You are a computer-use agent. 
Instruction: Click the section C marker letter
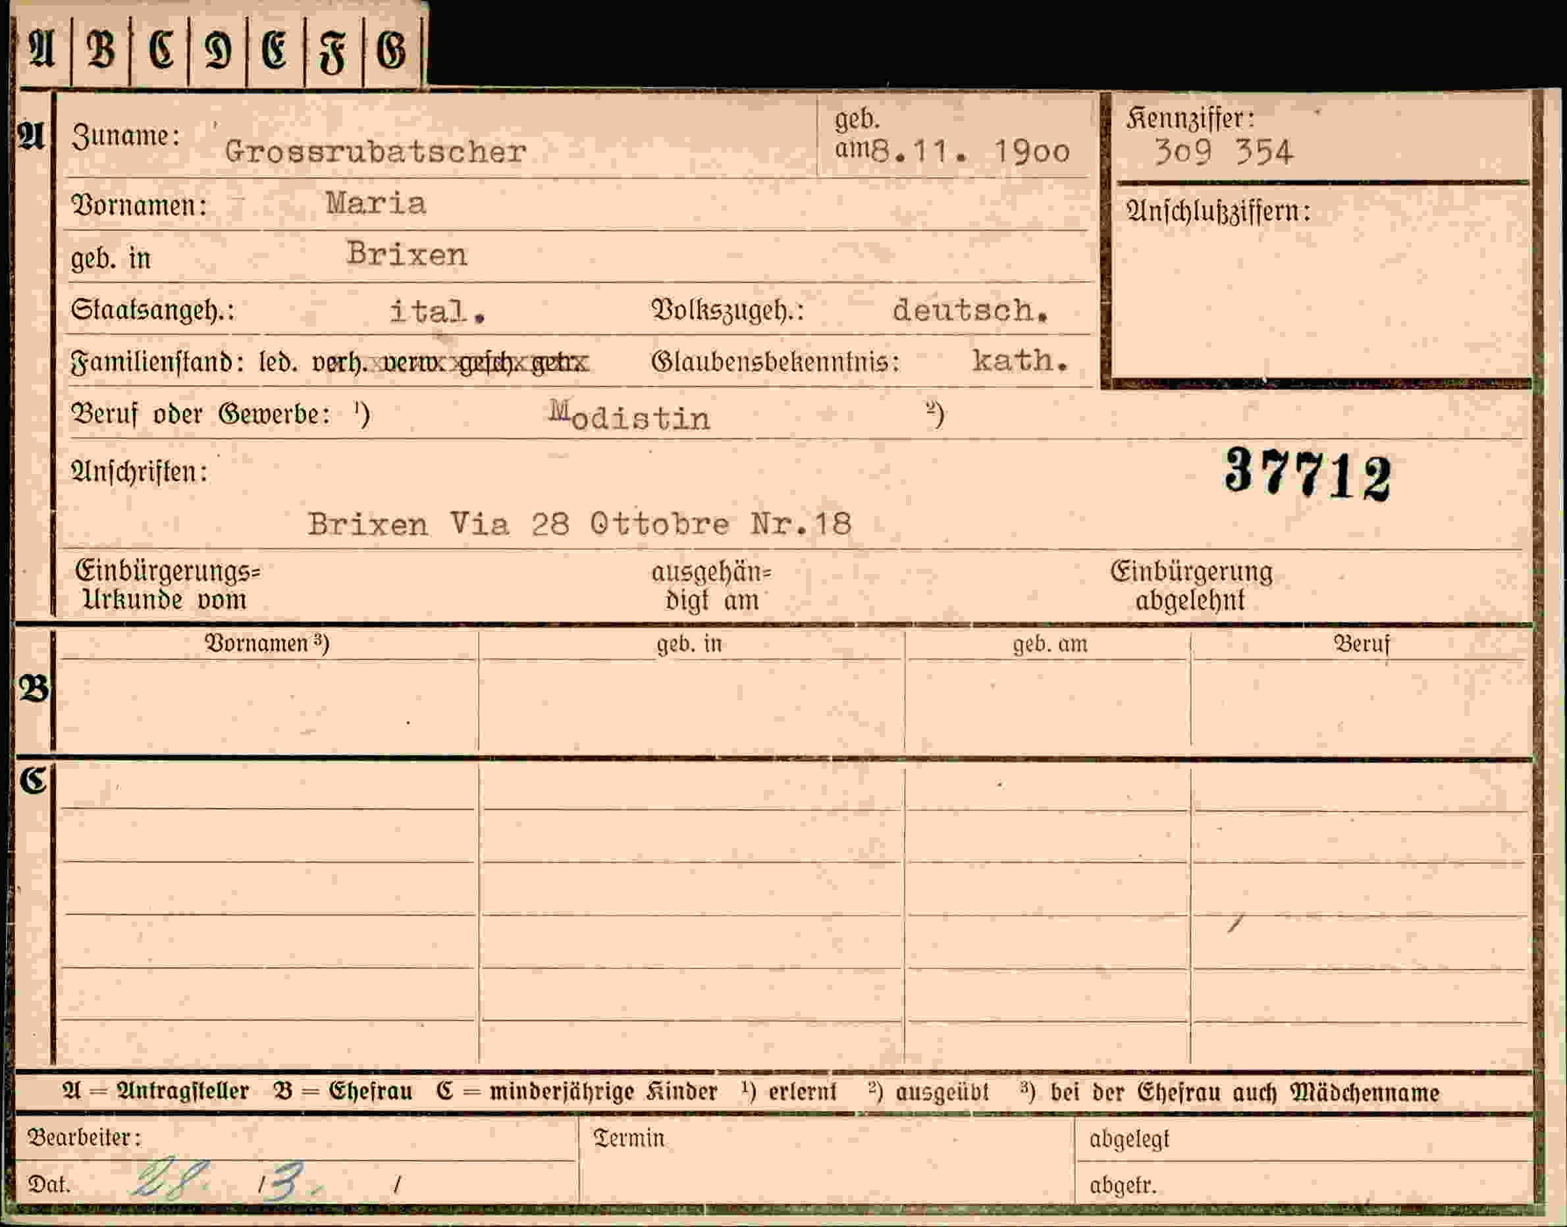(x=33, y=779)
